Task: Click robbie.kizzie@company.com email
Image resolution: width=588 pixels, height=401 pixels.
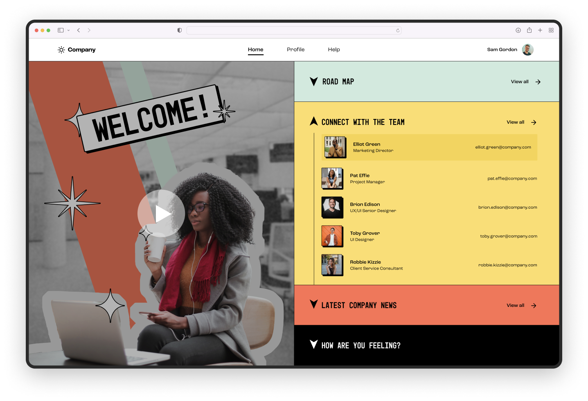Action: (x=508, y=265)
